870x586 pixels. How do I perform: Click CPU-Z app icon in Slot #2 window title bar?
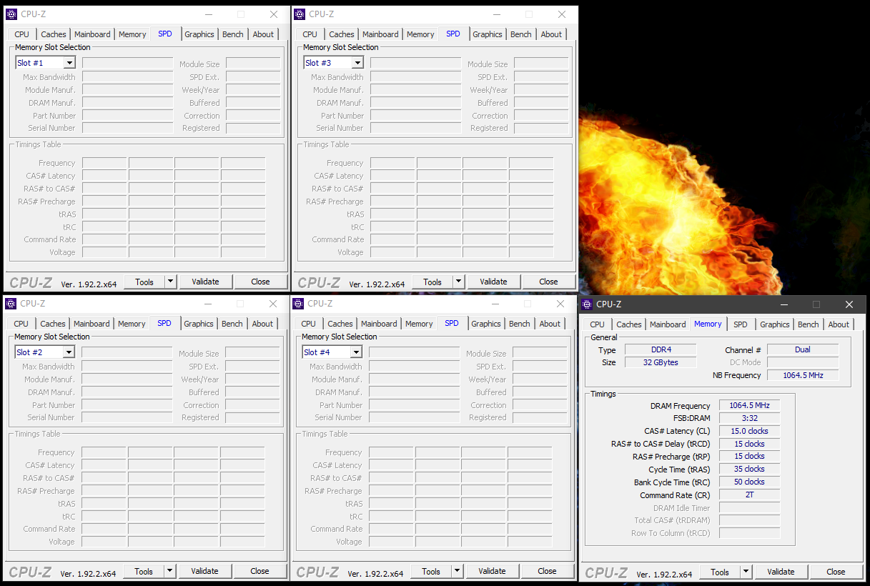[x=11, y=304]
